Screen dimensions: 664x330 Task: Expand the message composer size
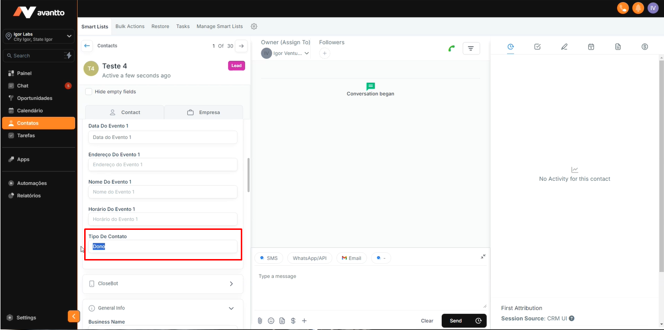[483, 257]
